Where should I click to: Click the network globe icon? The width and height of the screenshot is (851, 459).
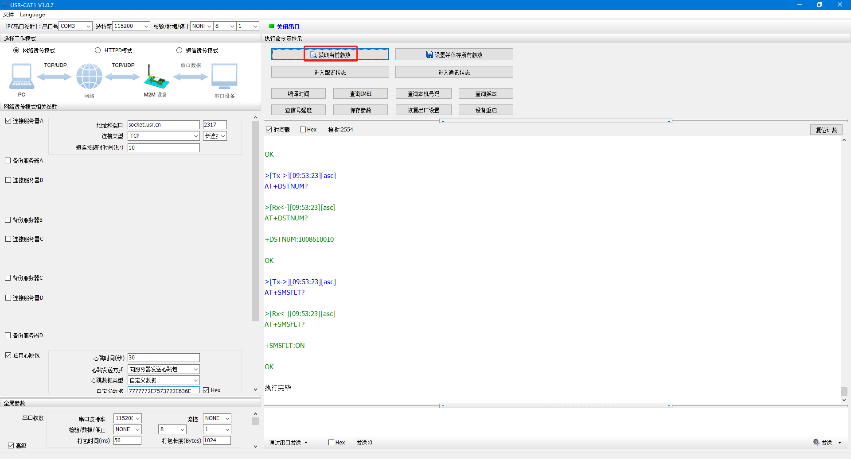pos(89,76)
